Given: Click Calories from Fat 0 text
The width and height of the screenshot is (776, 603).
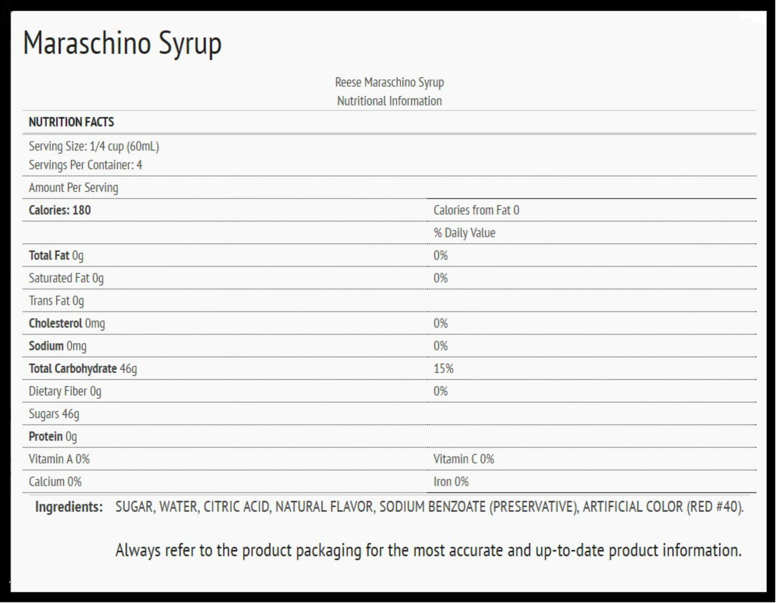Looking at the screenshot, I should 476,210.
